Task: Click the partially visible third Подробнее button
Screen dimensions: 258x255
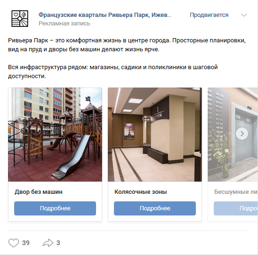Action: [235, 208]
